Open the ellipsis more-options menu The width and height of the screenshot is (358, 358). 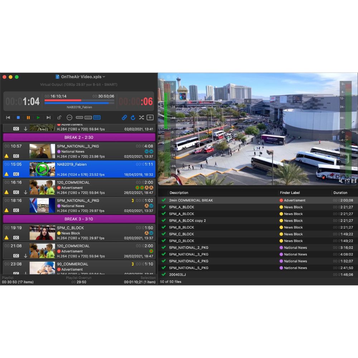pyautogui.click(x=69, y=117)
